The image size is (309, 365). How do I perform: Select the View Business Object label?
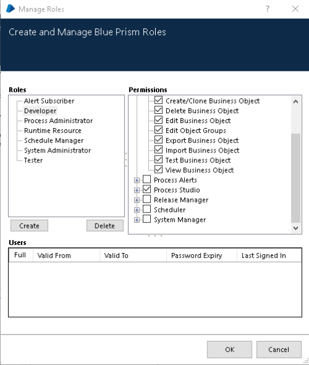coord(199,170)
